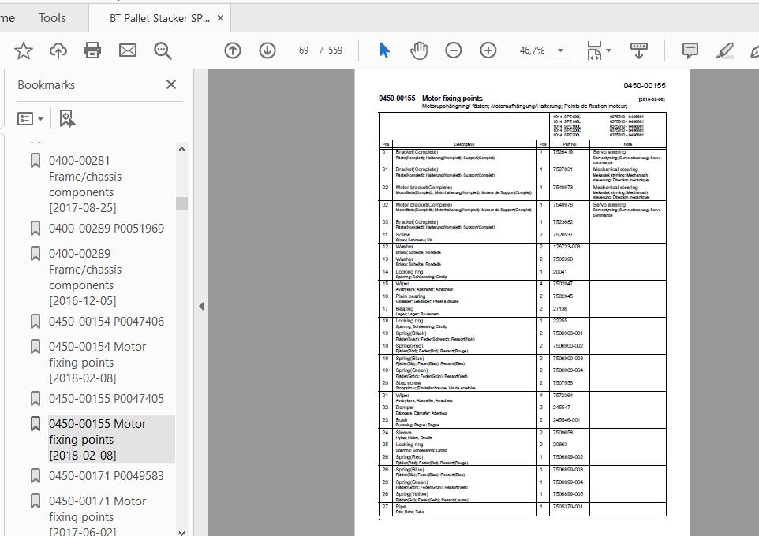Viewport: 759px width, 536px height.
Task: Click the envelope email icon
Action: pyautogui.click(x=128, y=50)
